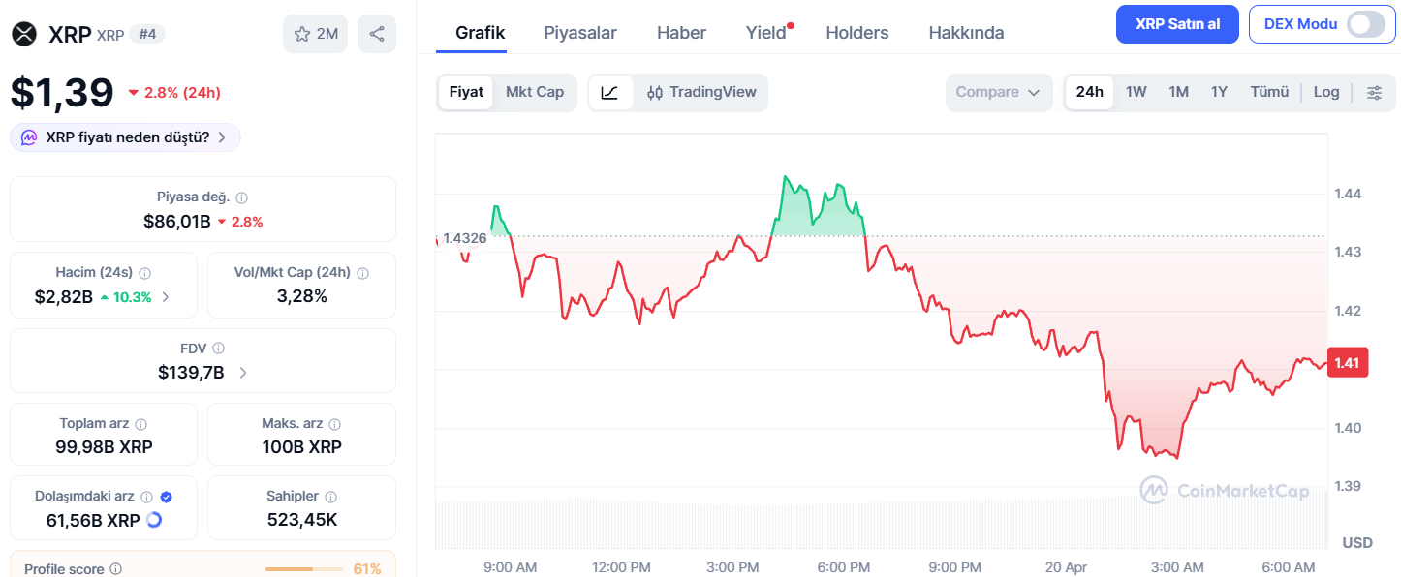Click the 61% profile score value
Viewport: 1401px width, 577px height.
tap(367, 569)
